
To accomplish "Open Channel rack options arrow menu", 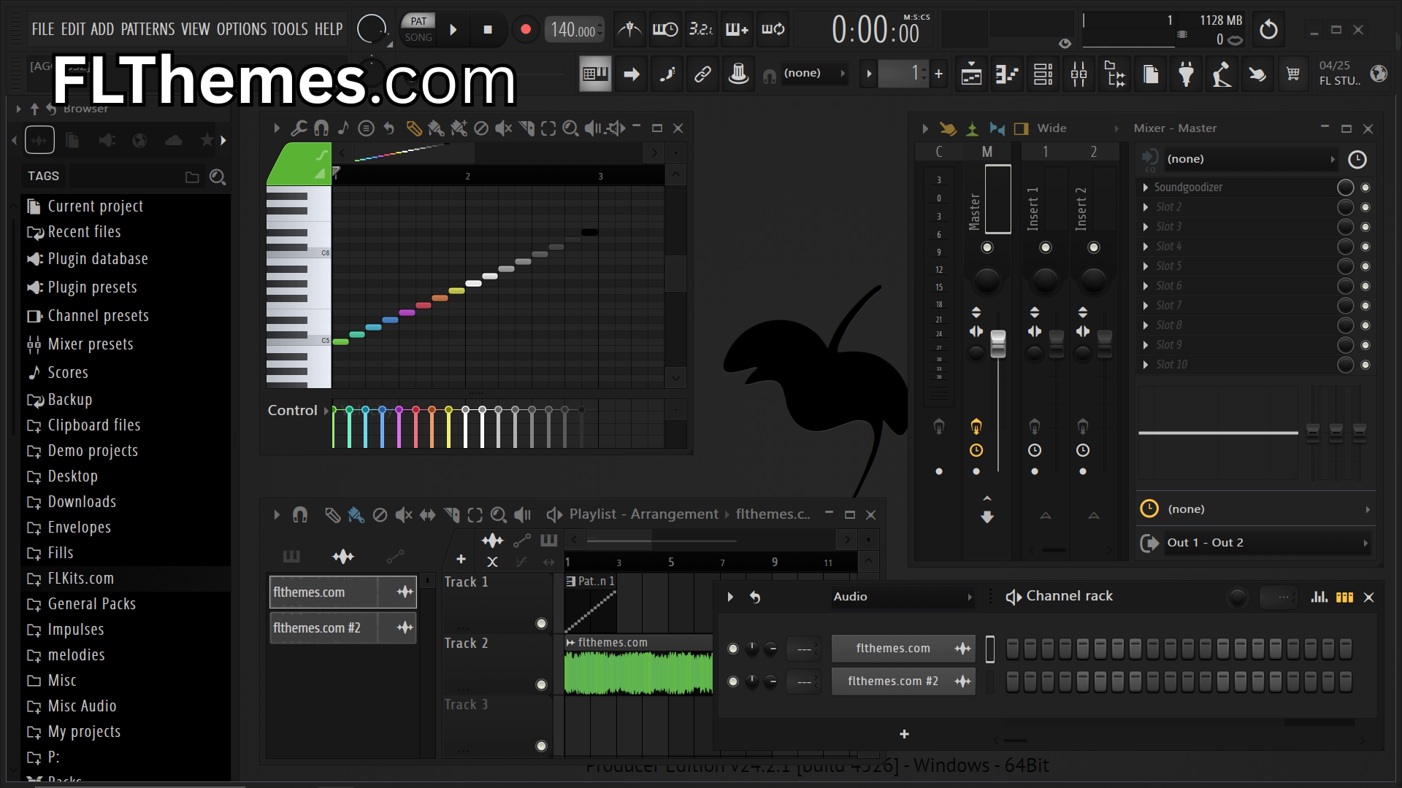I will coord(729,597).
